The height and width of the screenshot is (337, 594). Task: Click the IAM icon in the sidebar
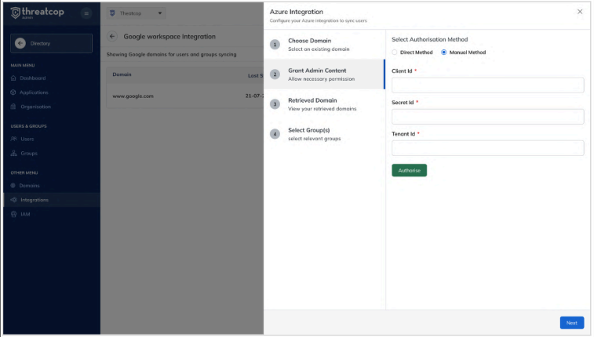pyautogui.click(x=13, y=214)
